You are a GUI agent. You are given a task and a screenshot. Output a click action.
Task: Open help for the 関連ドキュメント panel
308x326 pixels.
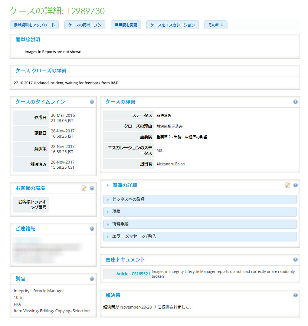pos(295,260)
